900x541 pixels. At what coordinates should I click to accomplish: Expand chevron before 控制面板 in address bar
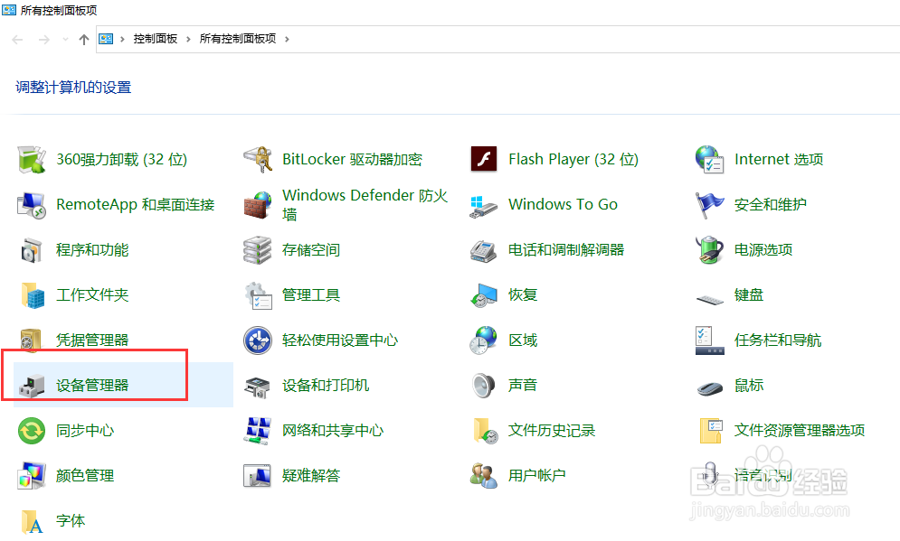[x=122, y=39]
